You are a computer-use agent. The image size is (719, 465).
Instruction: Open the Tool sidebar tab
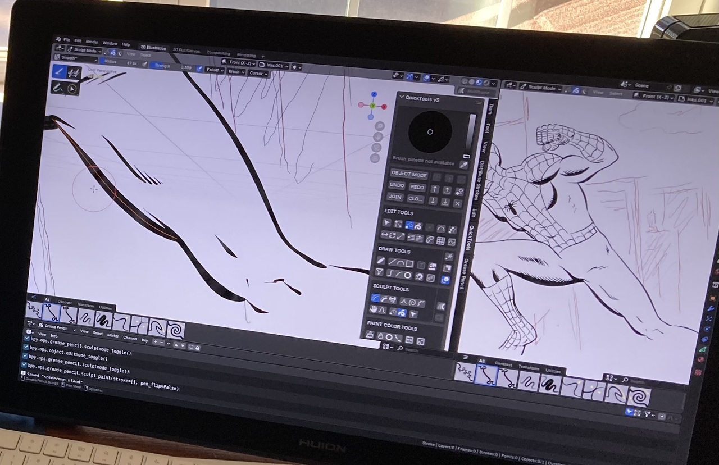coord(488,127)
